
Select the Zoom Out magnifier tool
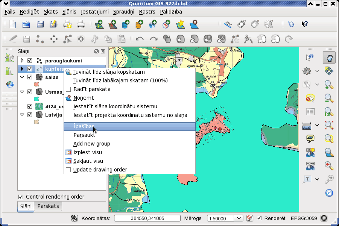click(x=329, y=98)
